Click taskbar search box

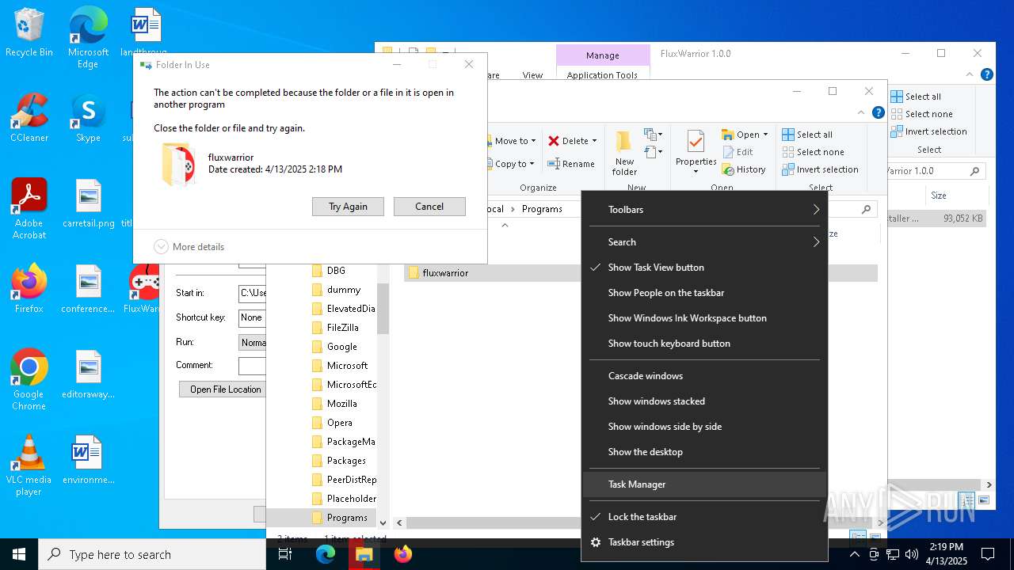[152, 554]
